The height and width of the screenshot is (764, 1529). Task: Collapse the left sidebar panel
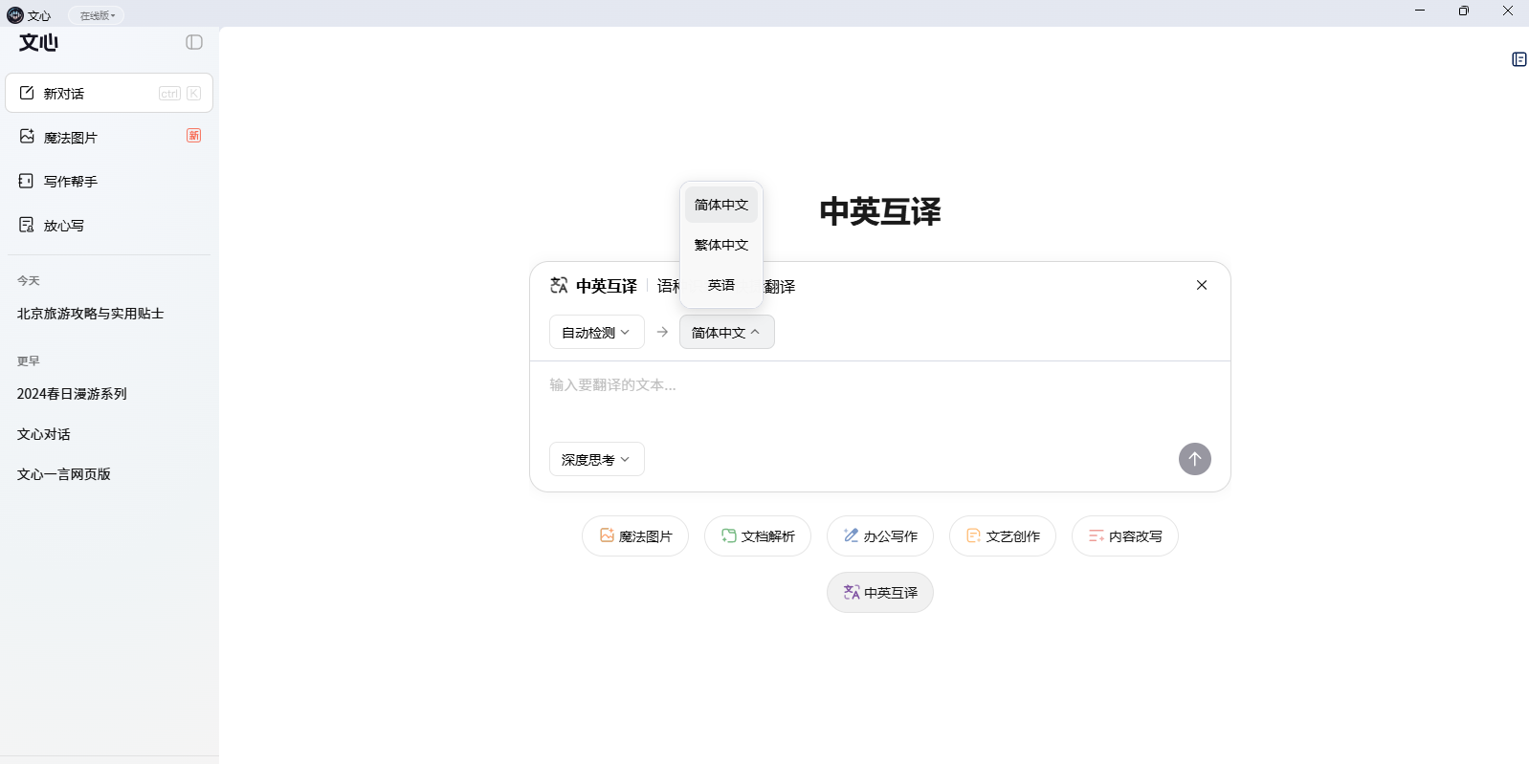(x=194, y=42)
